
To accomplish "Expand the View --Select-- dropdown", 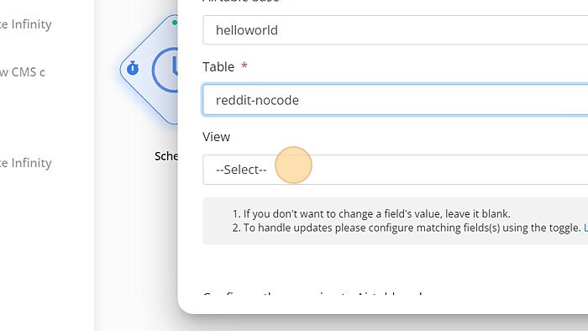I will pos(396,170).
